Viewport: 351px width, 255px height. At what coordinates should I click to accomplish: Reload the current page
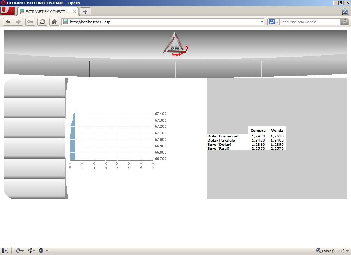pos(42,22)
